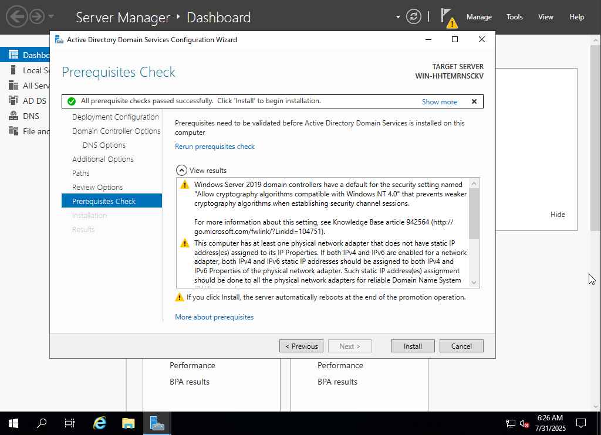This screenshot has width=601, height=435.
Task: Click Rerun prerequisites check link
Action: 215,147
